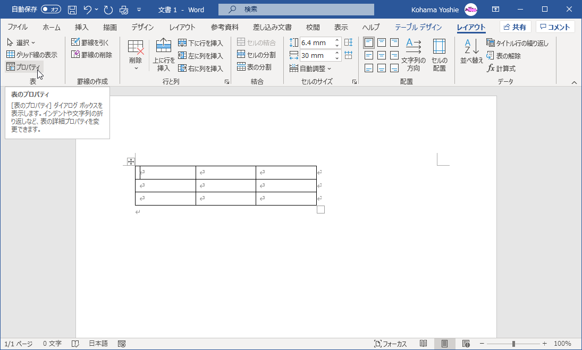Increase the row height spinner
582x350 pixels.
point(337,40)
